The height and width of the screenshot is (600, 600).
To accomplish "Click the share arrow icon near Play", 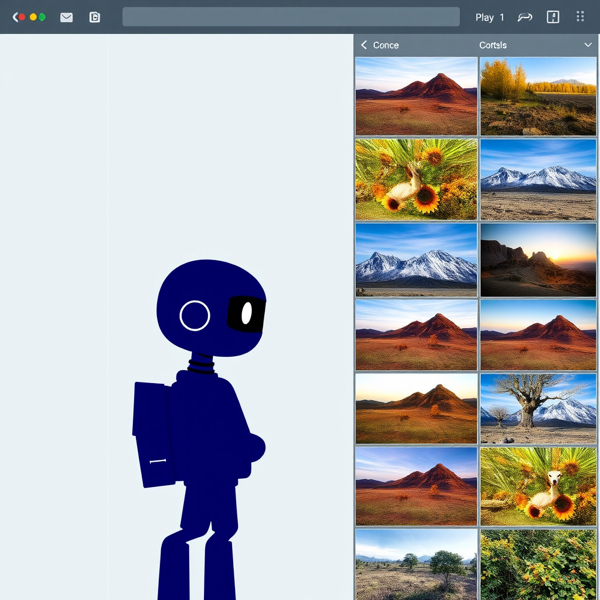I will point(524,17).
